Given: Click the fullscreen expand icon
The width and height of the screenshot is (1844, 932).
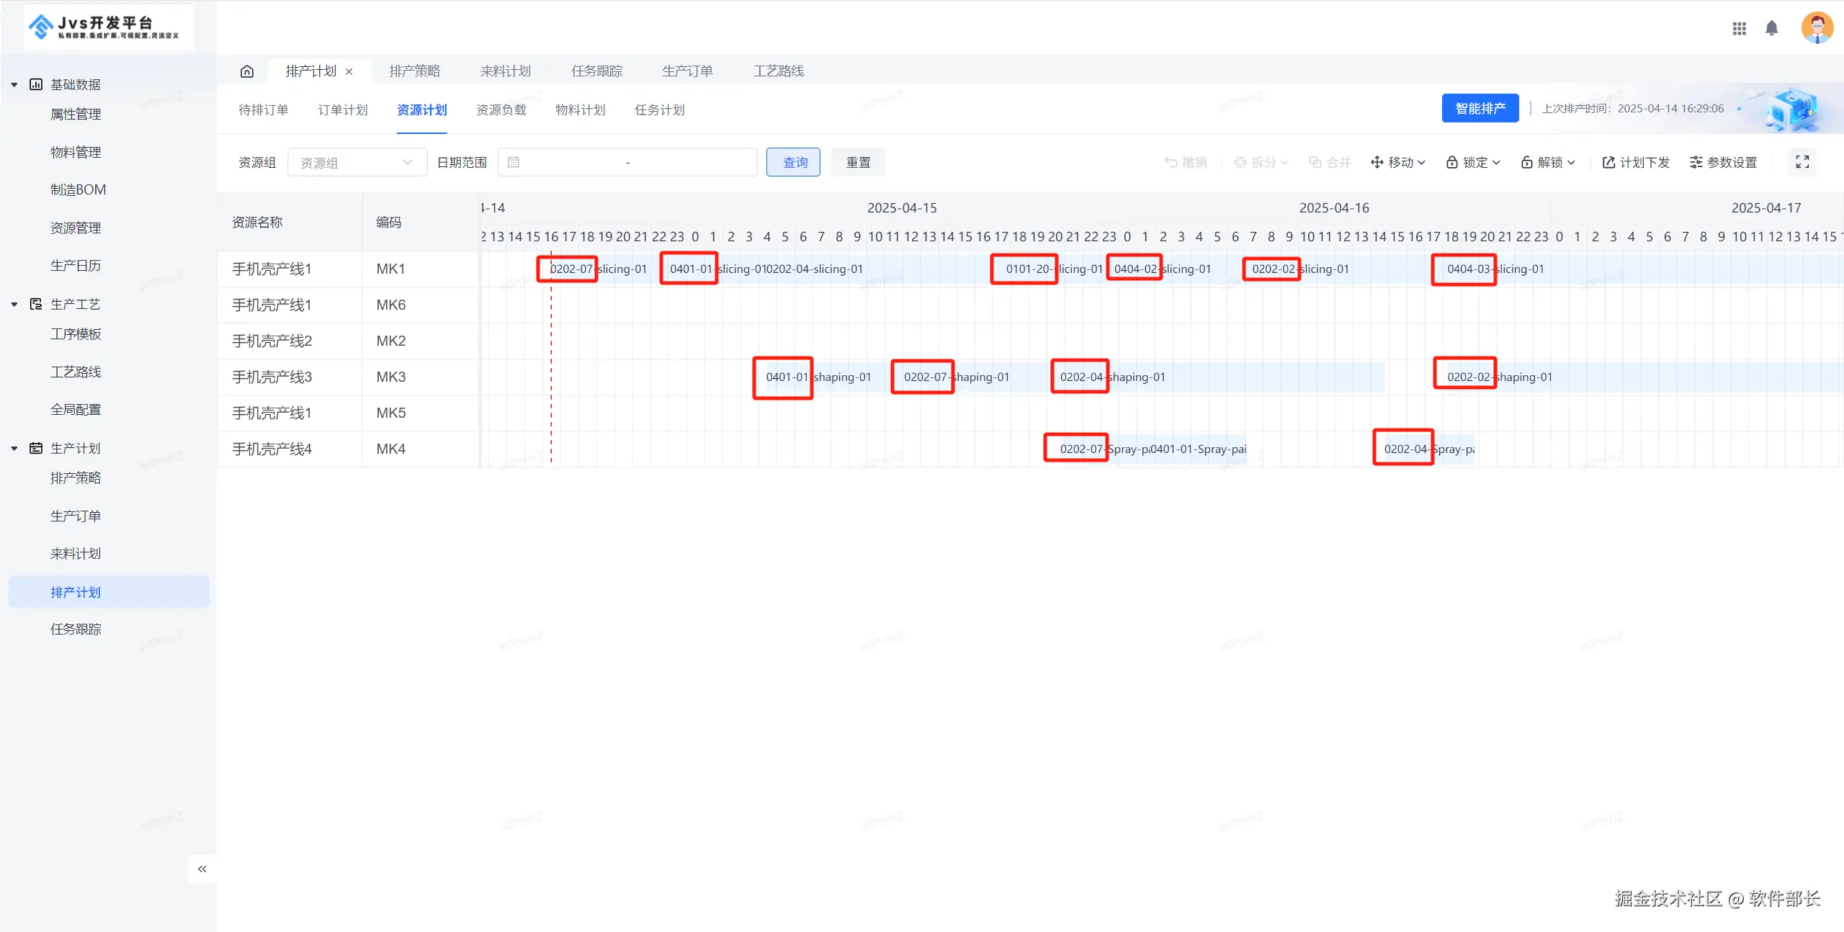Looking at the screenshot, I should point(1802,162).
